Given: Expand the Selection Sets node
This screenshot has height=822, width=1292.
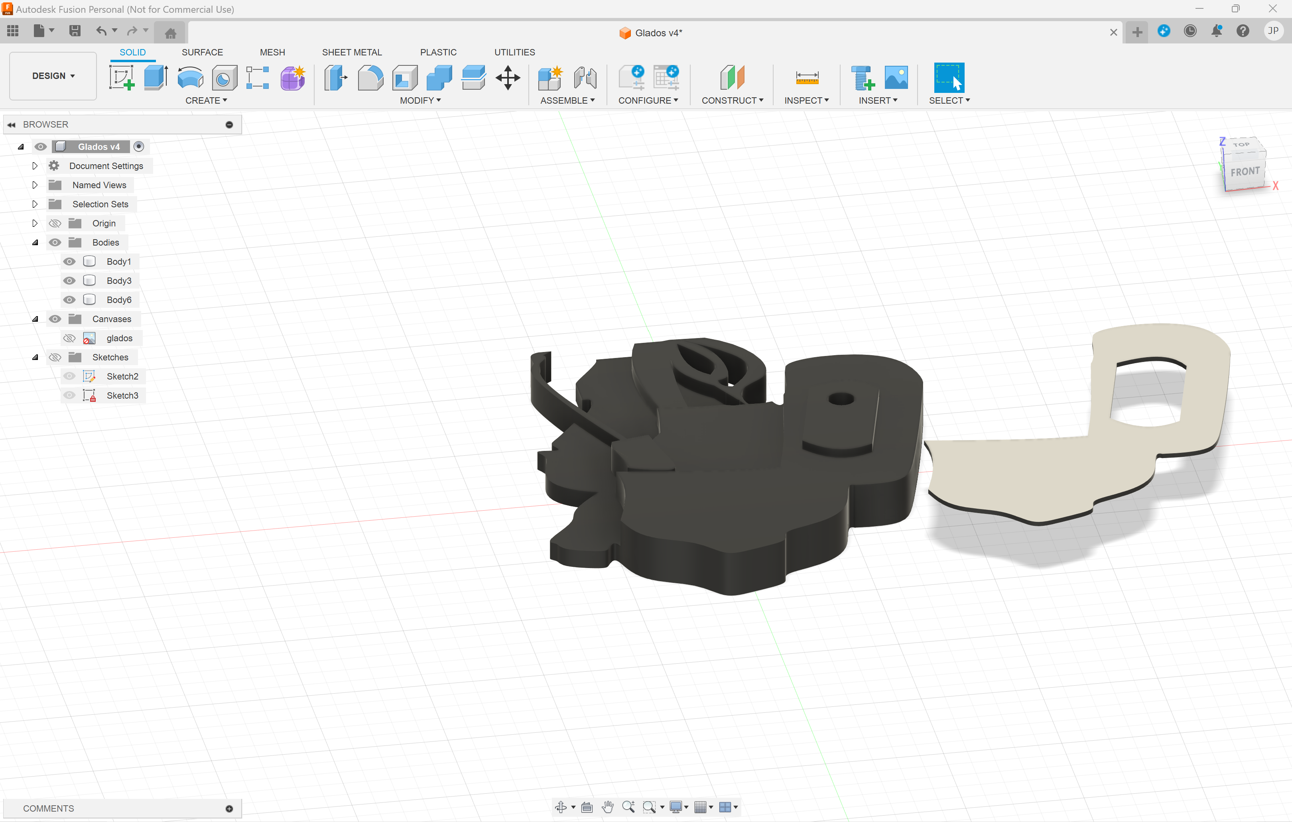Looking at the screenshot, I should 35,204.
